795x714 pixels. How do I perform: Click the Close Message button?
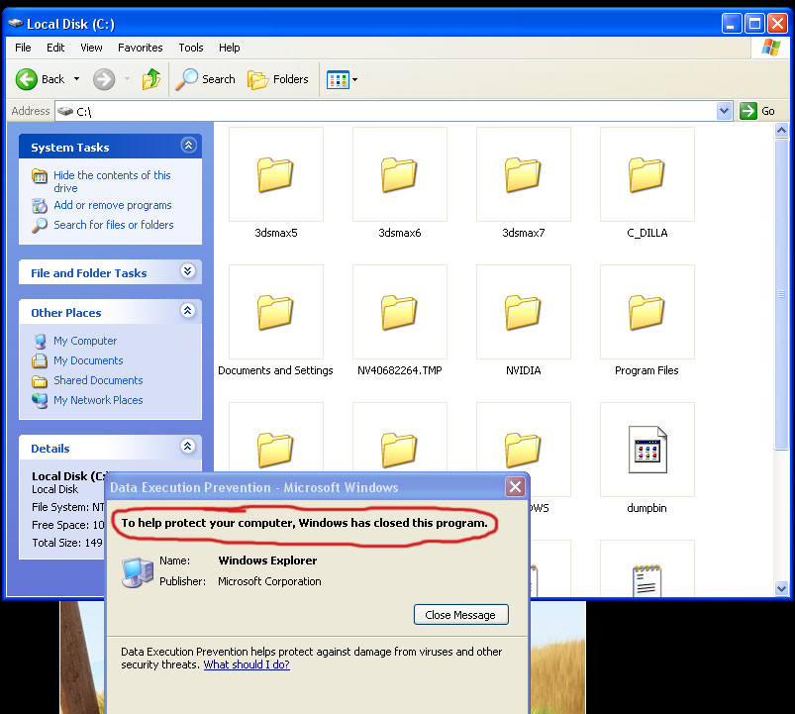click(460, 615)
